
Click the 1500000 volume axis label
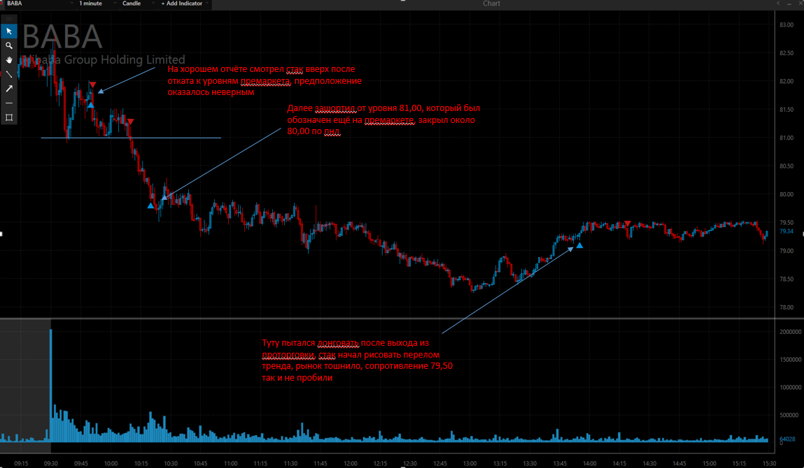click(791, 360)
